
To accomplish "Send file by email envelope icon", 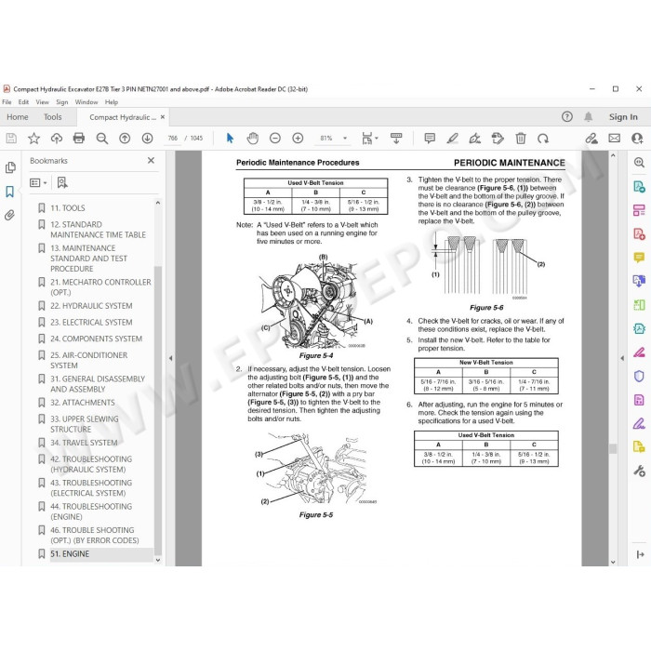I will [615, 139].
